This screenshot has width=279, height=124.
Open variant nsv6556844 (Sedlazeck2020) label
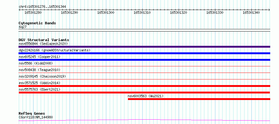pyautogui.click(x=43, y=44)
